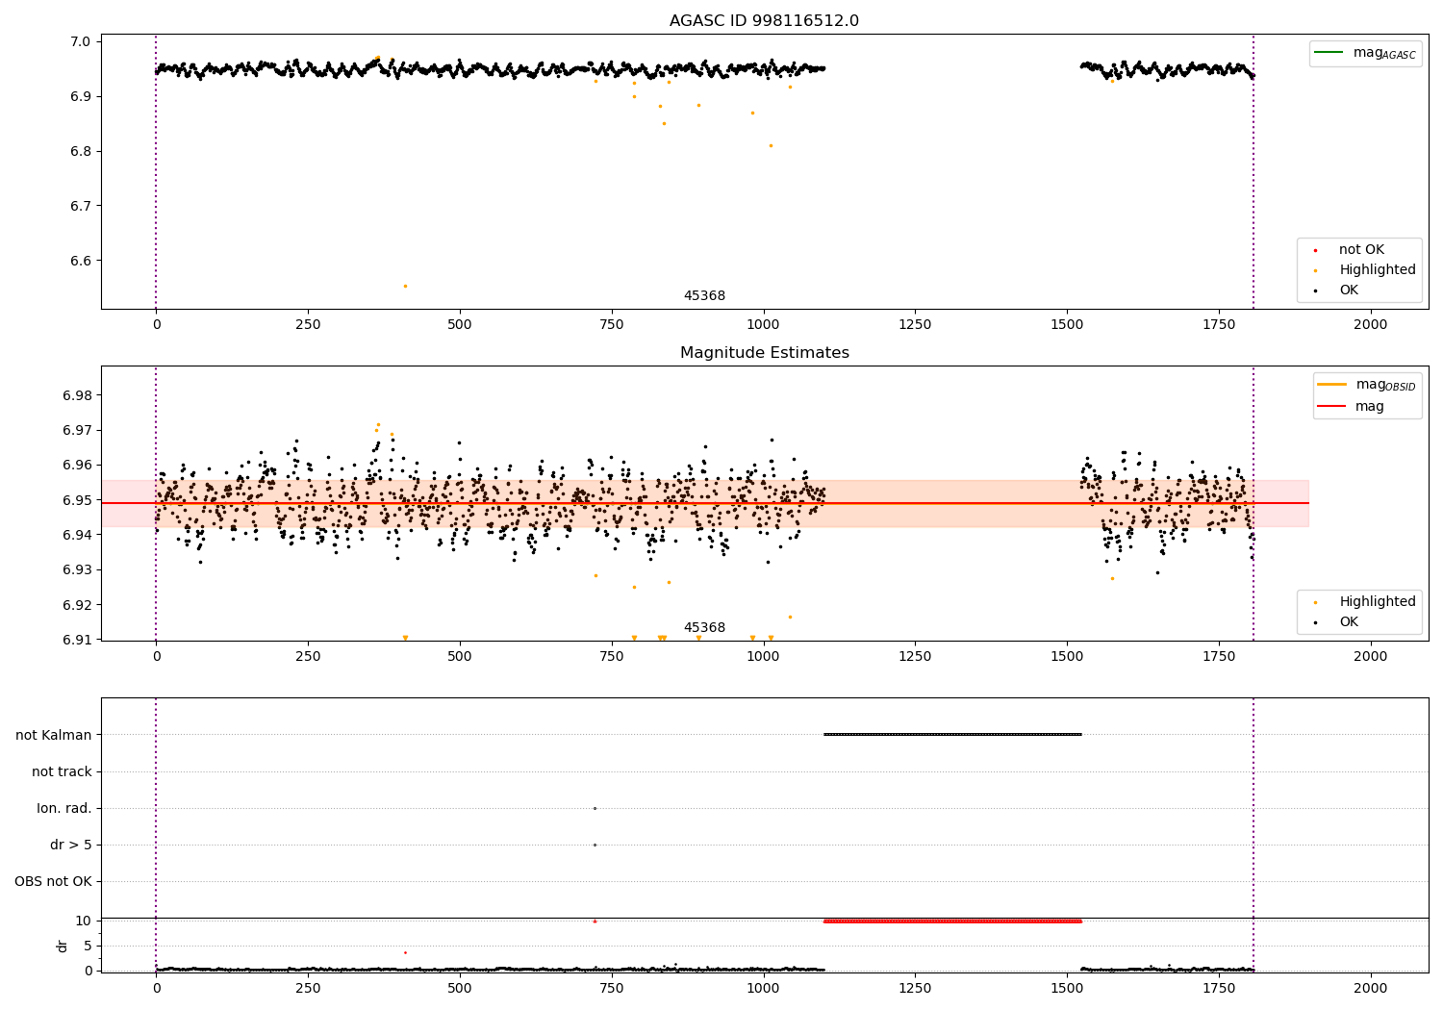Viewport: 1443px width, 1010px height.
Task: Click the single data point on 'dr > 5' row
Action: pos(595,845)
